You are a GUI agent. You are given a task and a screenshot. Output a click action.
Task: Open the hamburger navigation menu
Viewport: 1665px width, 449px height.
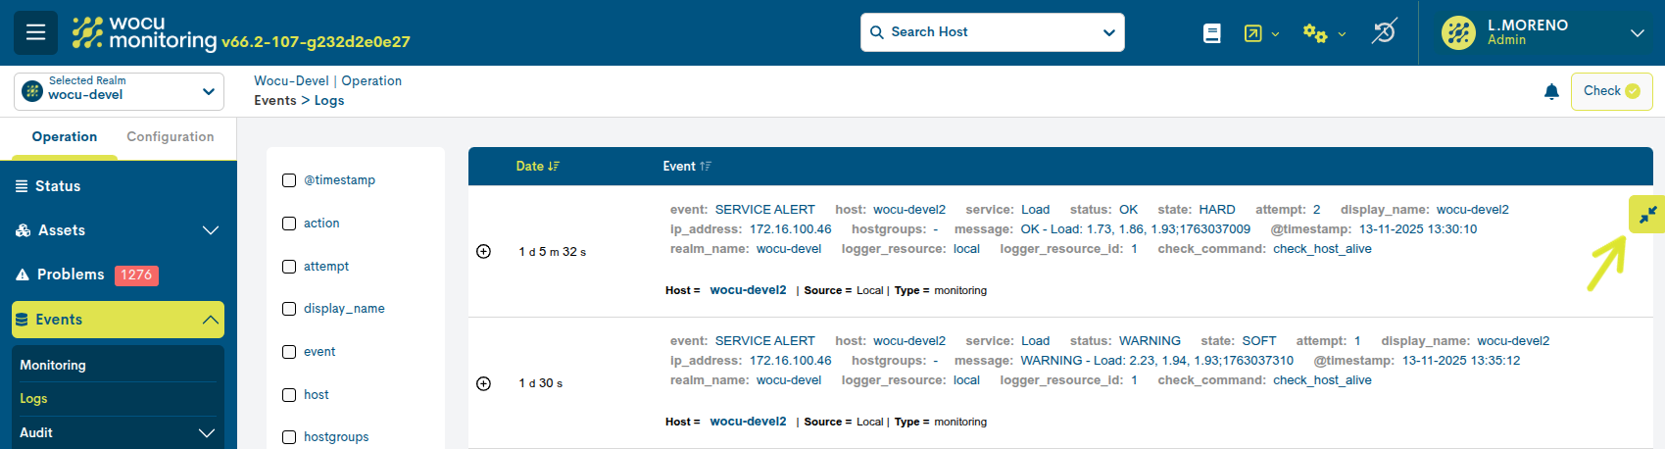click(35, 32)
